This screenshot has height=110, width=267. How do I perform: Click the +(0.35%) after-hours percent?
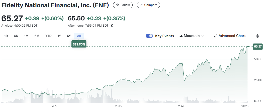click(114, 18)
